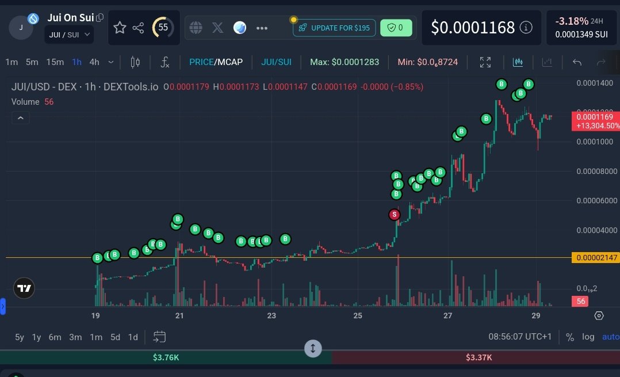
Task: Click the yellow 0.00002147 price line label
Action: (596, 257)
